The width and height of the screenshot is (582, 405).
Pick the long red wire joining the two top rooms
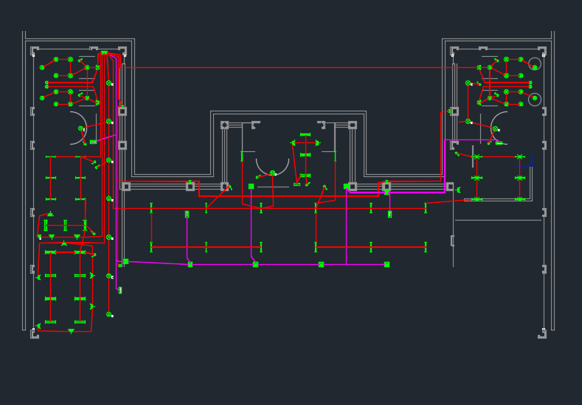299,68
